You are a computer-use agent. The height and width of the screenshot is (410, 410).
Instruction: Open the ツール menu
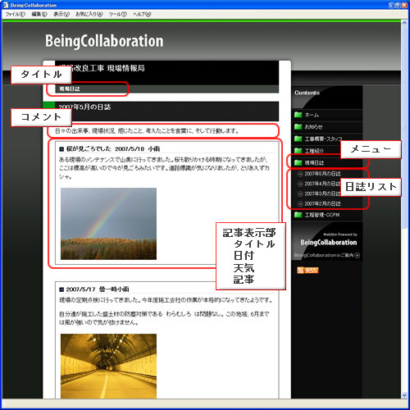(x=118, y=14)
